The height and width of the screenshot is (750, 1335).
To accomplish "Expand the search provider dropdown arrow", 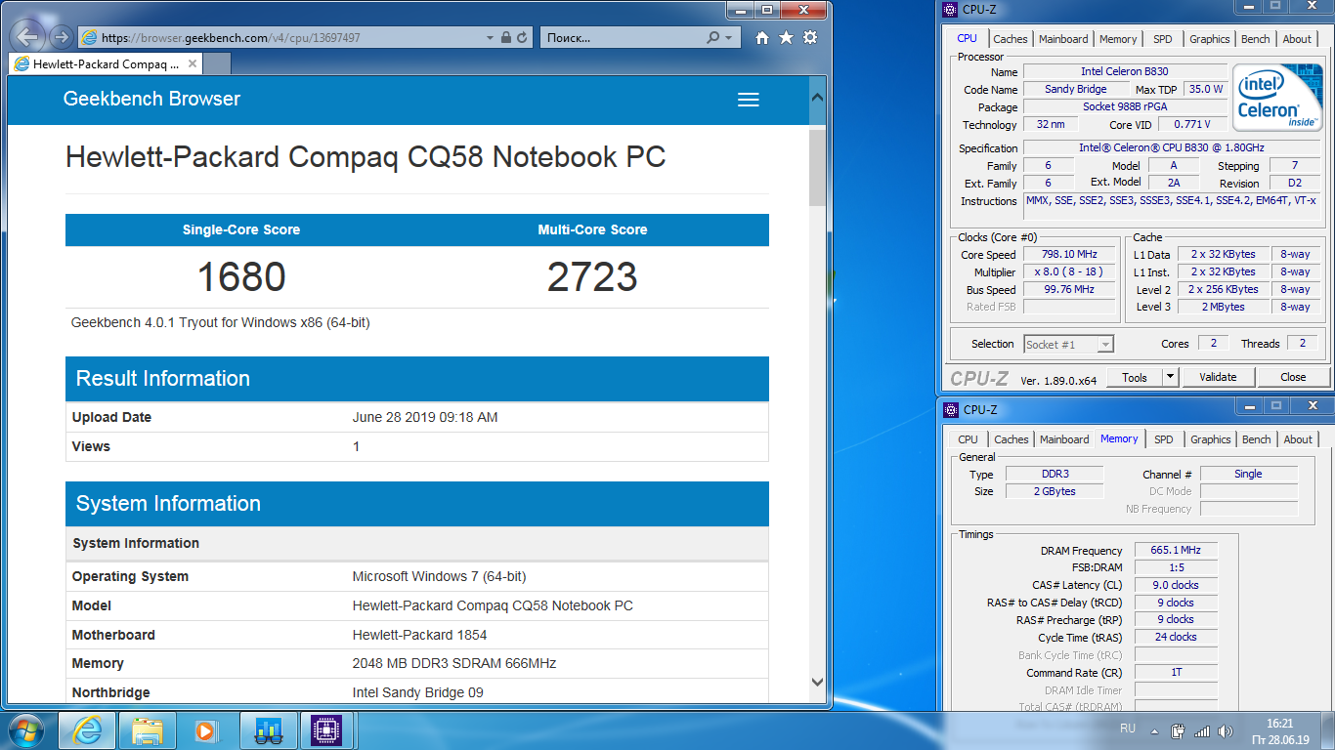I will tap(729, 37).
